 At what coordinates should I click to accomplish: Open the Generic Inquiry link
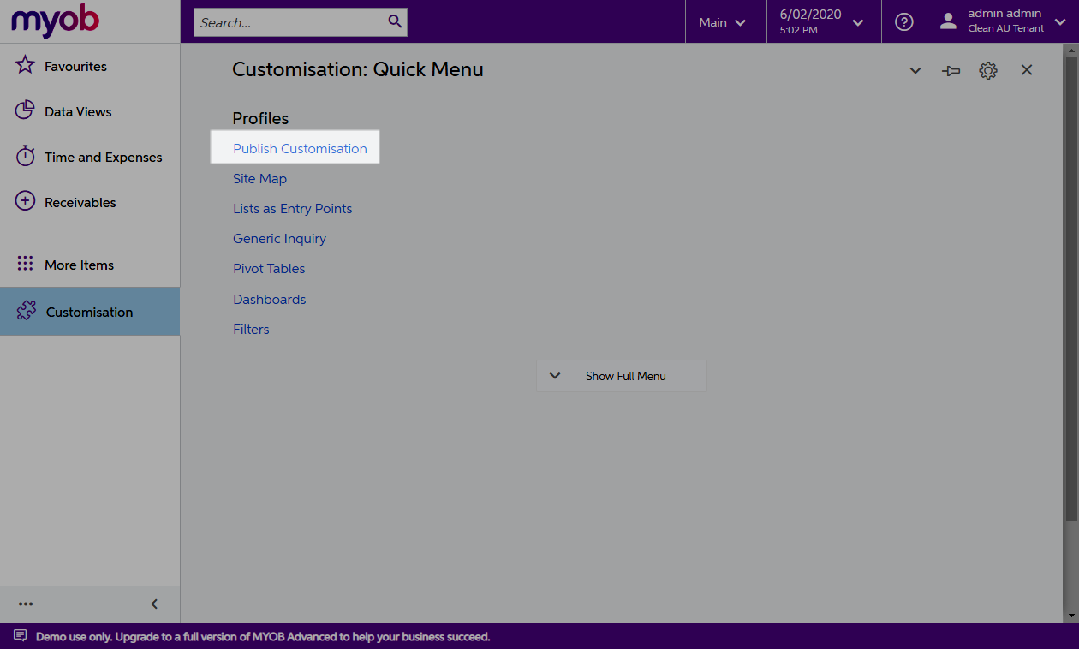(x=279, y=238)
